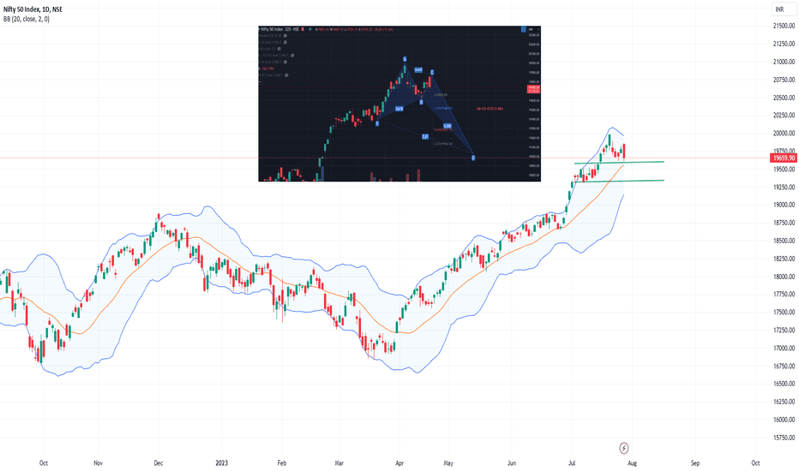Click the Mar label on the time axis
The width and height of the screenshot is (799, 471).
[339, 463]
